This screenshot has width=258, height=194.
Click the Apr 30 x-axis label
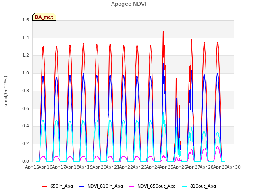[x=234, y=167]
